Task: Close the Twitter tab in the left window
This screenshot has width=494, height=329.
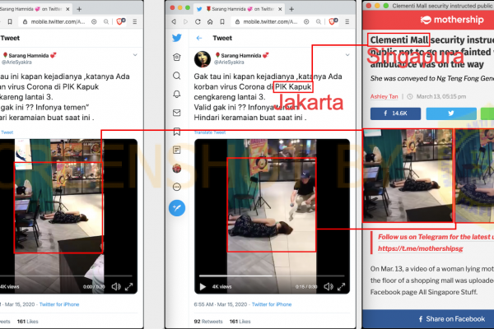Action: 68,9
